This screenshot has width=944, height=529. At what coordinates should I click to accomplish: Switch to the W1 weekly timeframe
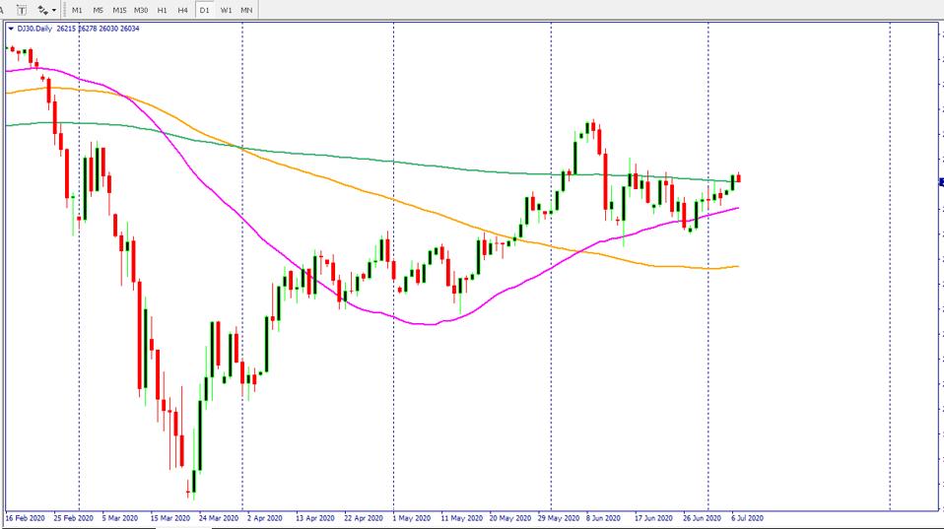point(226,9)
